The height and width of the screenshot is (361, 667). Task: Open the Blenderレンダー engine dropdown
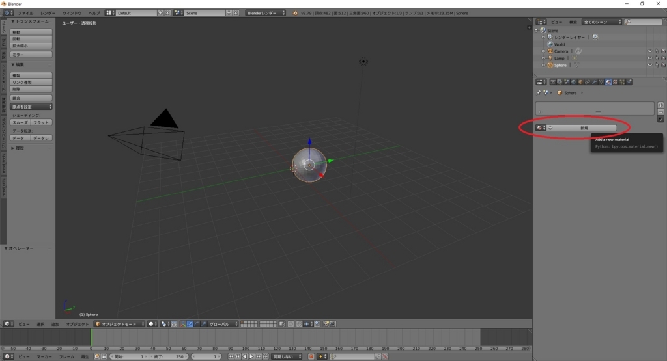coord(266,13)
